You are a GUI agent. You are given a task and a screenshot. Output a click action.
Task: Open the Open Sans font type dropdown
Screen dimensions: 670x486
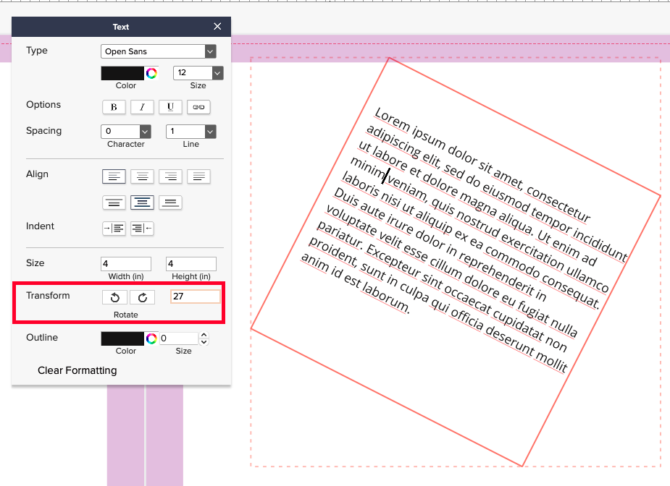point(158,51)
